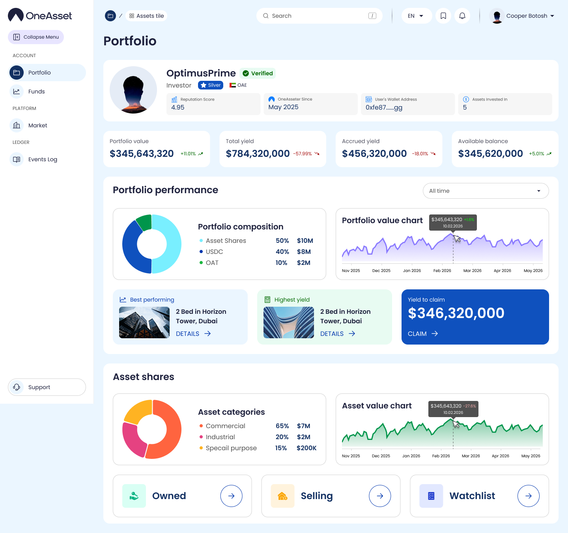Screen dimensions: 568x533
Task: Click the Silver star badge
Action: click(x=211, y=85)
